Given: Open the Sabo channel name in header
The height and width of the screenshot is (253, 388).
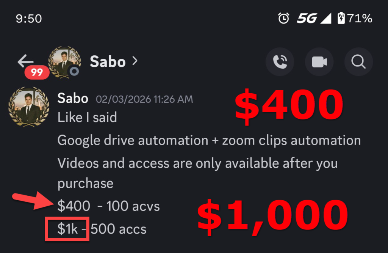Looking at the screenshot, I should (107, 61).
